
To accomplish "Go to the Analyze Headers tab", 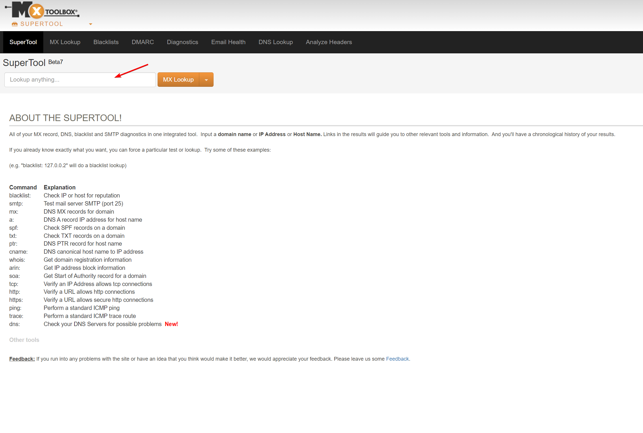I will (x=329, y=42).
